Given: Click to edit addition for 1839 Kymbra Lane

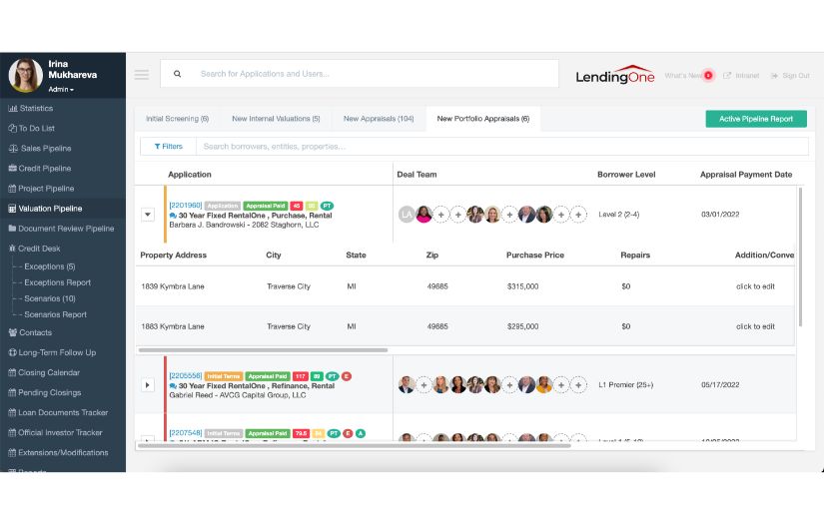Looking at the screenshot, I should click(755, 286).
